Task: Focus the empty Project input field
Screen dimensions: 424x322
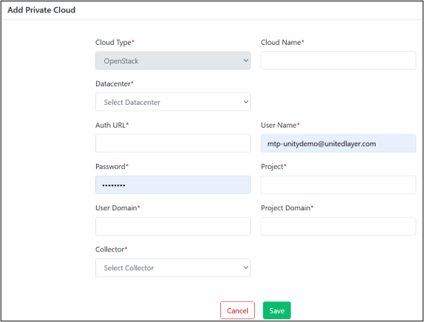Action: pos(338,185)
